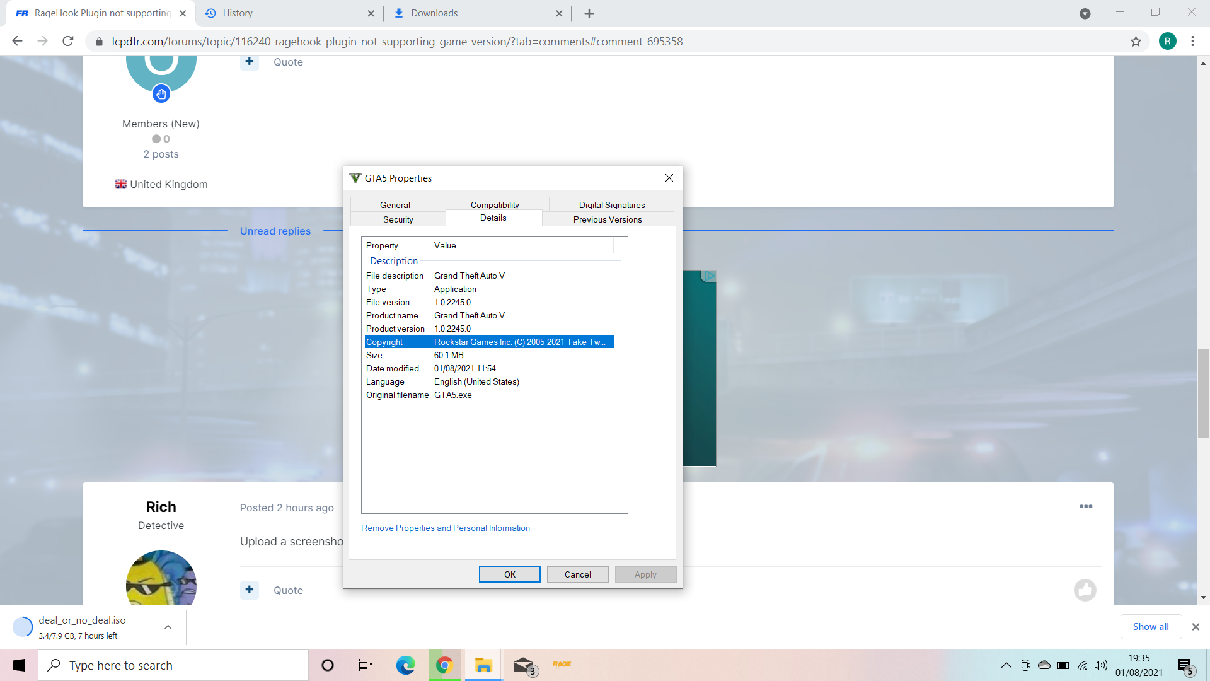
Task: Open Digital Signatures tab
Action: 611,205
